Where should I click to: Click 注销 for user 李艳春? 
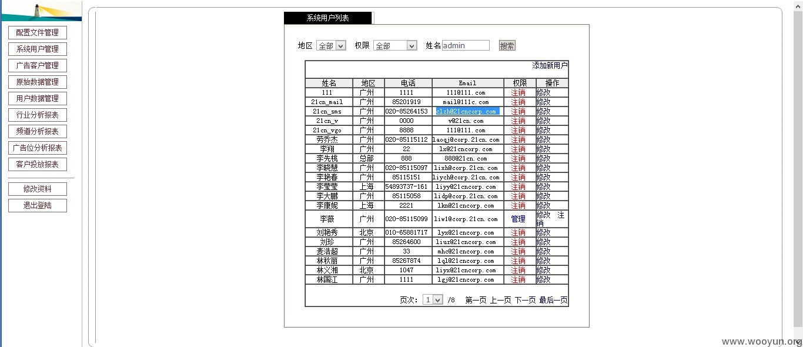click(518, 177)
